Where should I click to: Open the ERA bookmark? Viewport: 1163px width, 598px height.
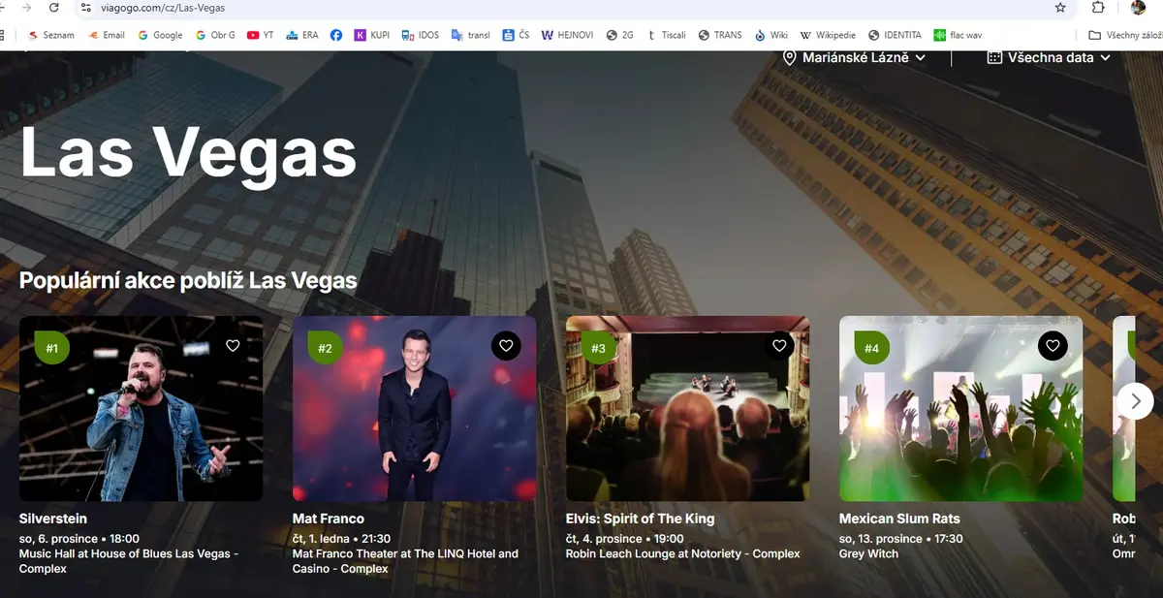tap(302, 35)
